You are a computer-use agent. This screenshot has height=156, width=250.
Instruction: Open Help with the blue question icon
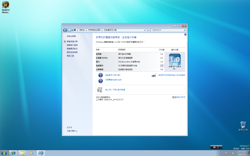tap(185, 34)
